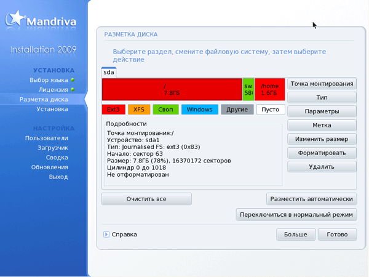Click the РАЗМЕТКА ДИСКА heading
369x277 pixels.
[131, 34]
